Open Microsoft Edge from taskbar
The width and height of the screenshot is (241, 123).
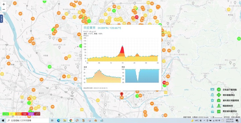[x=58, y=121]
